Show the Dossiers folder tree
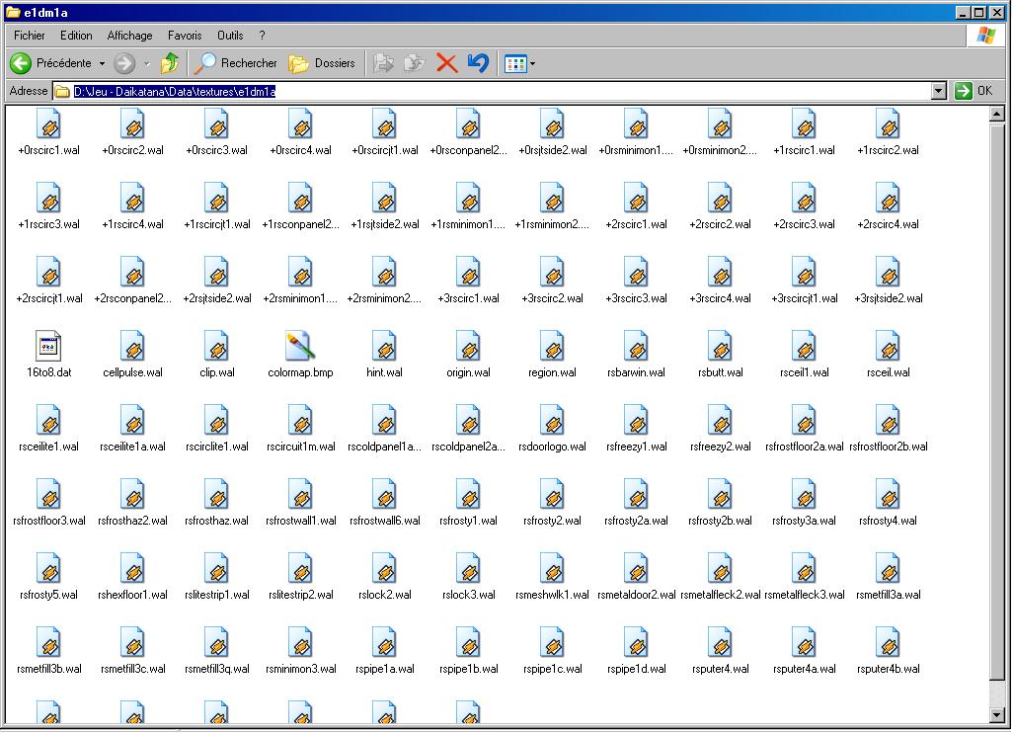The height and width of the screenshot is (733, 1013). click(322, 63)
